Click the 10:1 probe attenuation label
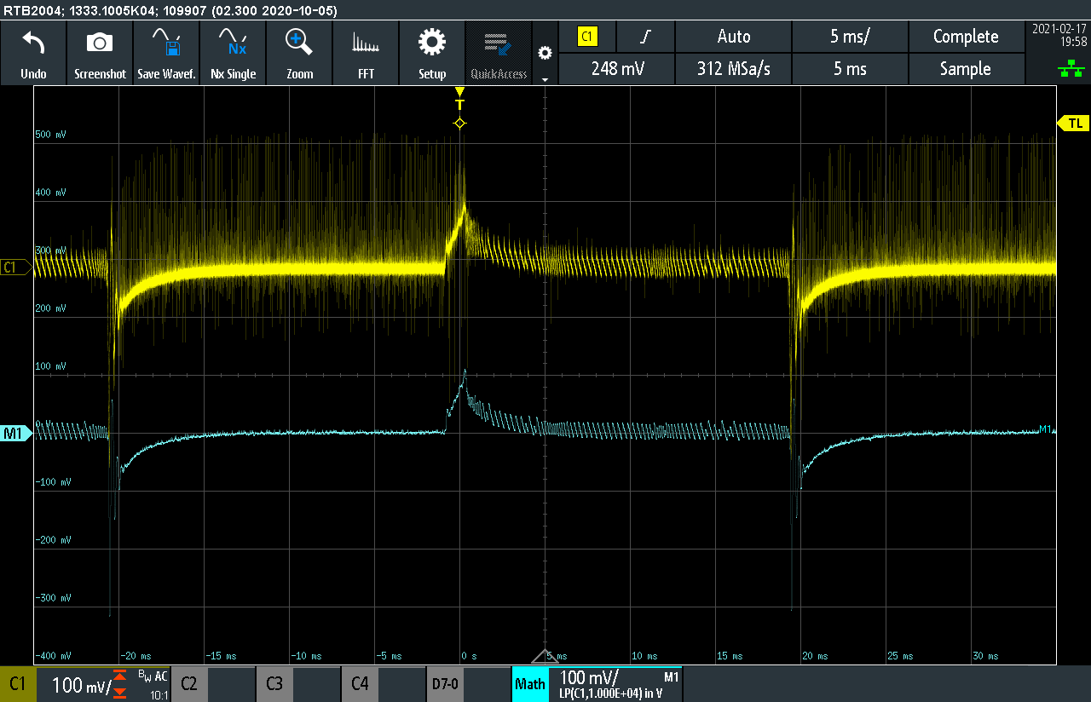 coord(159,695)
